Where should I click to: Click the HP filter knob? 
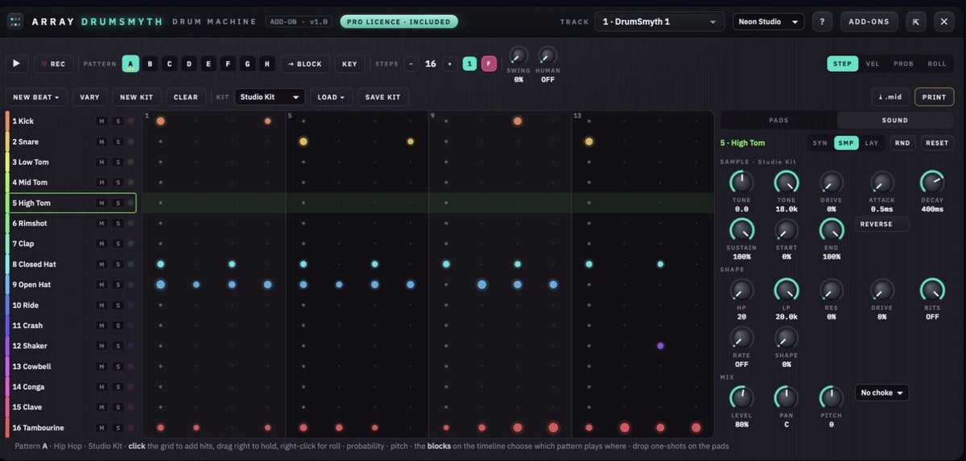pyautogui.click(x=741, y=290)
